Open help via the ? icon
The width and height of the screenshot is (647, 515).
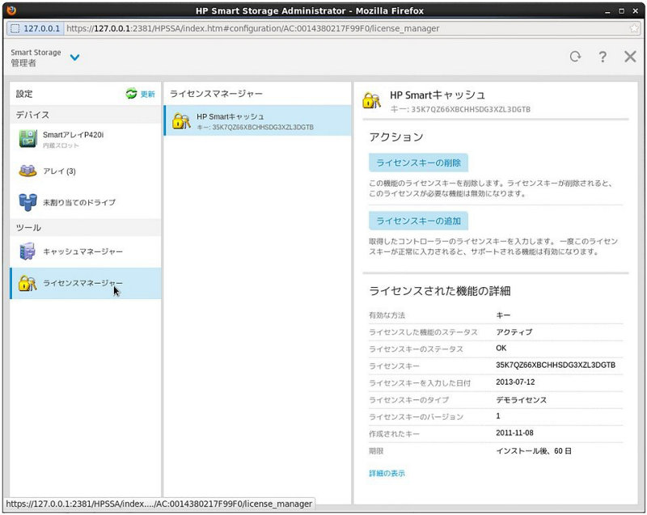click(x=603, y=58)
